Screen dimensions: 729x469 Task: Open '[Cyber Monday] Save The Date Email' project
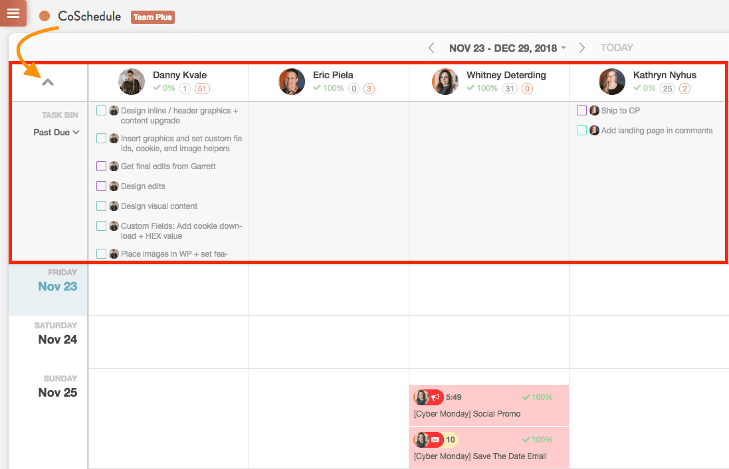click(489, 448)
